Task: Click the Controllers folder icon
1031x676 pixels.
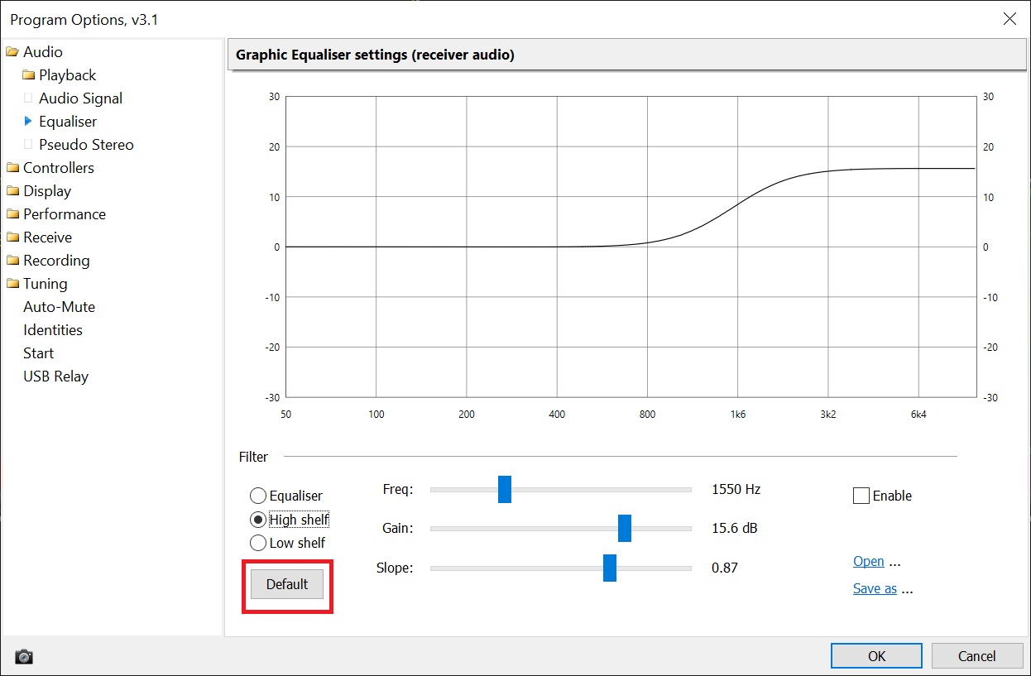Action: tap(12, 168)
